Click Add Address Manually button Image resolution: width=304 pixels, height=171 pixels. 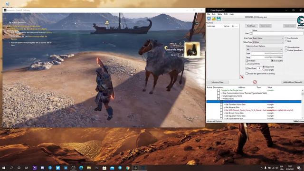pos(293,82)
